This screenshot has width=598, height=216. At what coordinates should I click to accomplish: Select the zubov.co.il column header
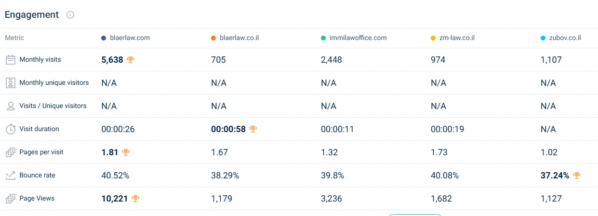click(564, 38)
